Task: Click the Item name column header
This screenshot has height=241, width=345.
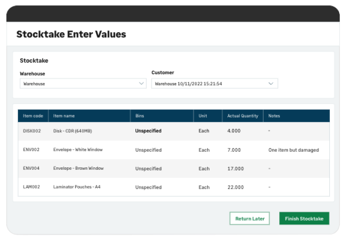Action: point(64,116)
